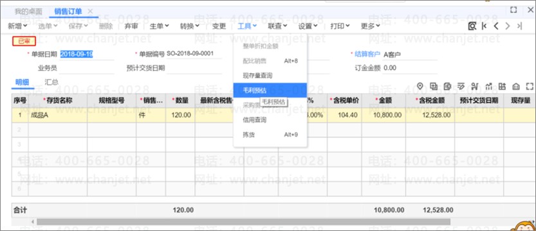The width and height of the screenshot is (536, 231).
Task: Jump to the first record arrow
Action: coord(484,26)
